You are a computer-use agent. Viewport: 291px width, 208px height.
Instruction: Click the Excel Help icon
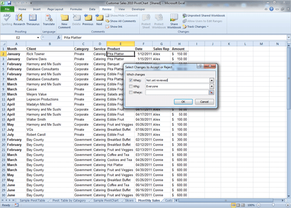click(271, 9)
